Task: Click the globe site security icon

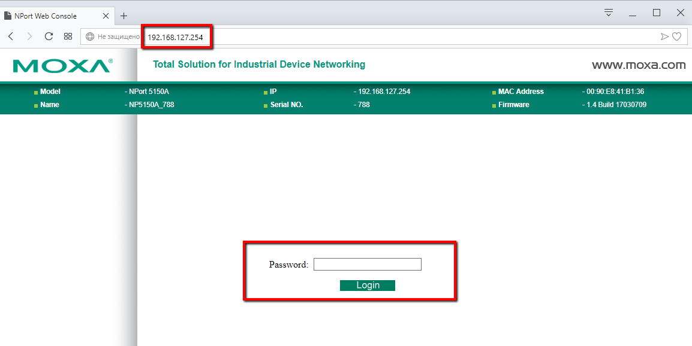Action: pos(90,37)
